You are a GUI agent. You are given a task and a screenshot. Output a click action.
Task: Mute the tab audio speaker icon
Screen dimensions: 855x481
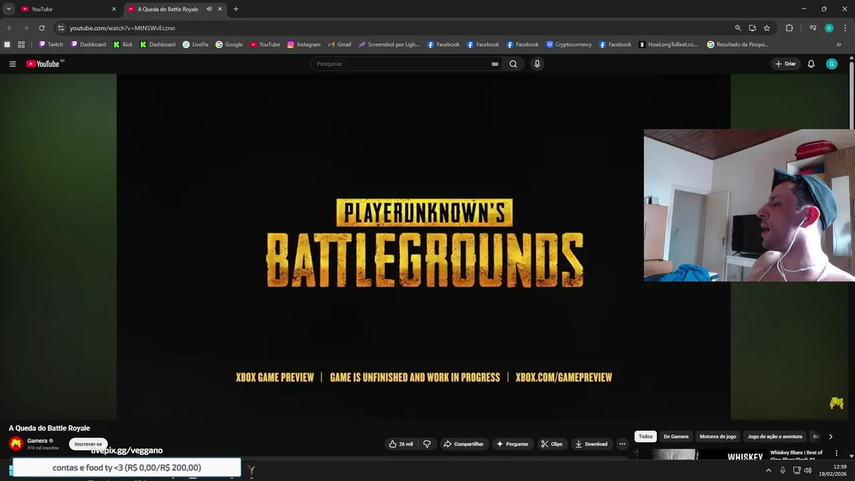tap(209, 9)
